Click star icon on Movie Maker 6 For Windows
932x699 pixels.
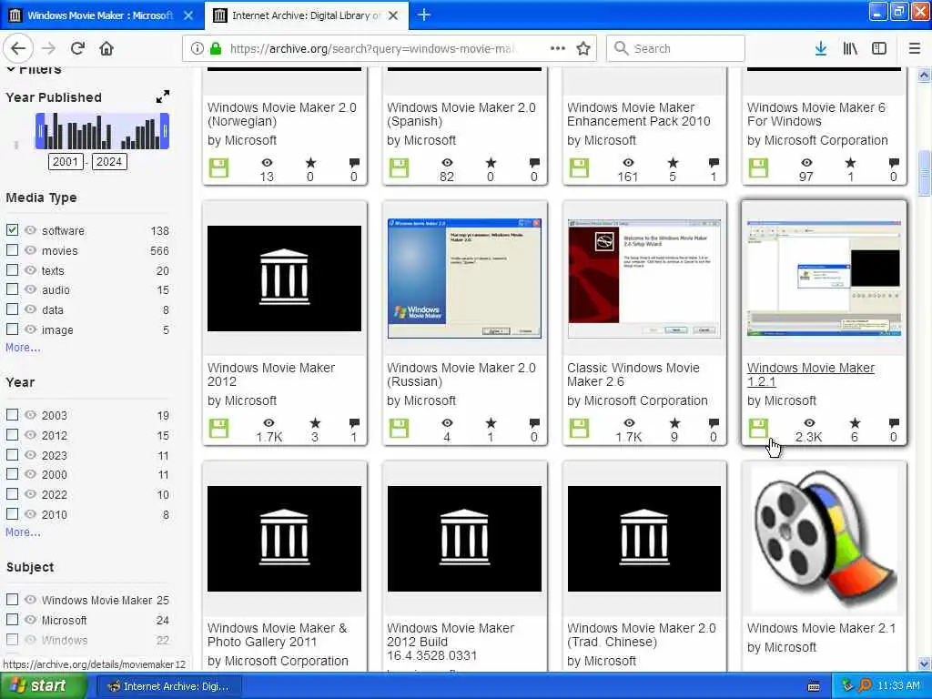851,162
